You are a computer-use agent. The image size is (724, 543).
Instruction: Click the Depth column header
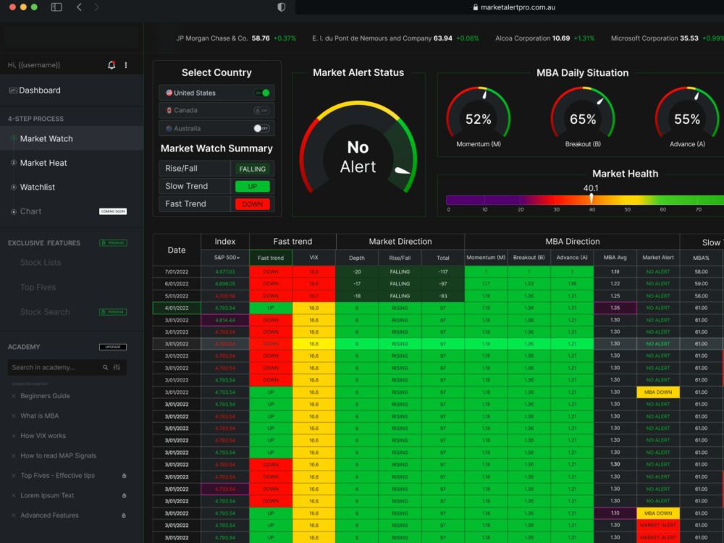[x=357, y=258]
